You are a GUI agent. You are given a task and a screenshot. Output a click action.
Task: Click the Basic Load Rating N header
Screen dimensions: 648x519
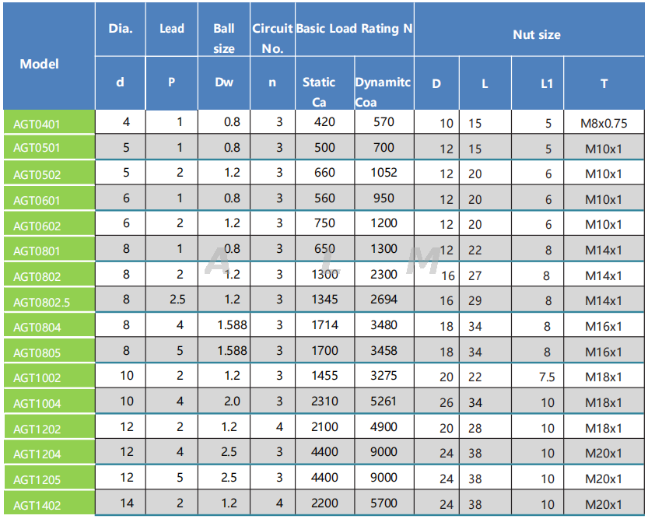click(354, 29)
